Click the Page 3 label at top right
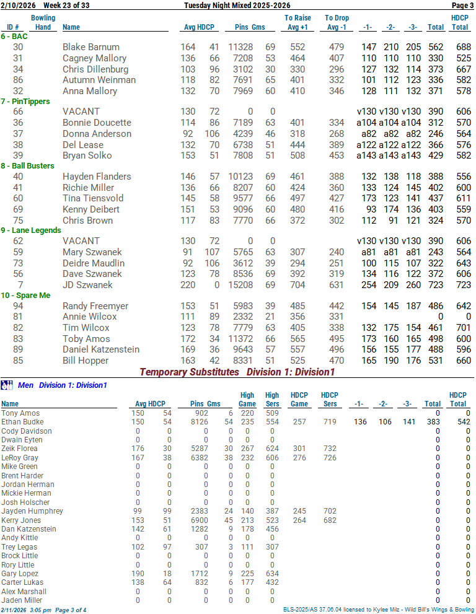Screen dimensions: 476x614 click(x=463, y=6)
